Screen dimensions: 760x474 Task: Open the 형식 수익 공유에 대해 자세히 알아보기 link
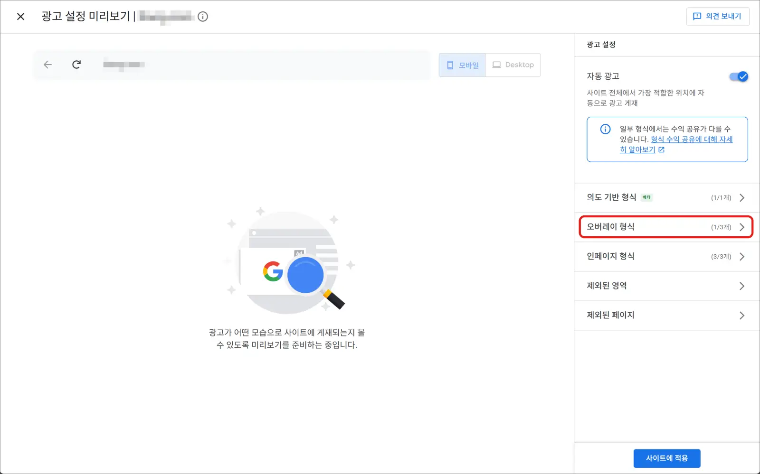coord(676,144)
